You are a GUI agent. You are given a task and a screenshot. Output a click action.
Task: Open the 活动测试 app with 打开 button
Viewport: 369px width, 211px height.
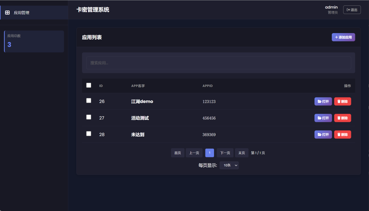pos(323,118)
